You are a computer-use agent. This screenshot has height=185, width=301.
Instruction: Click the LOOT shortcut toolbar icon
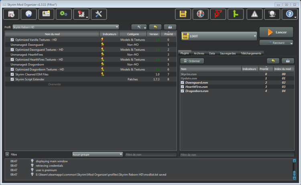point(183,14)
